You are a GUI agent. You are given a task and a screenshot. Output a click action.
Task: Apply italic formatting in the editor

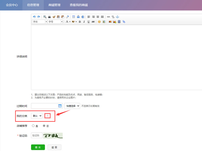pos(84,22)
